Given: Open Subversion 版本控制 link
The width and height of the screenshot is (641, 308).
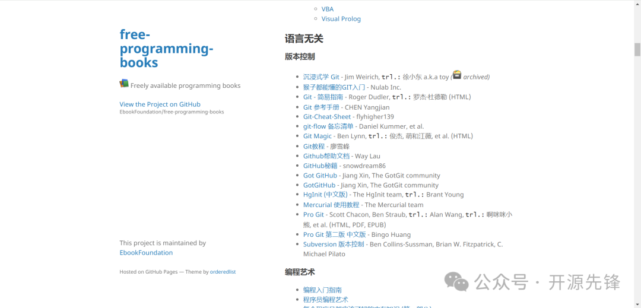Looking at the screenshot, I should [334, 245].
